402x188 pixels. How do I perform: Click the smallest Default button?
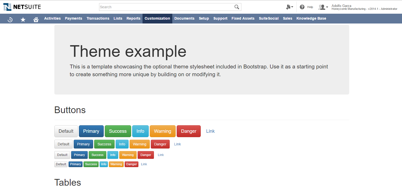pos(61,164)
